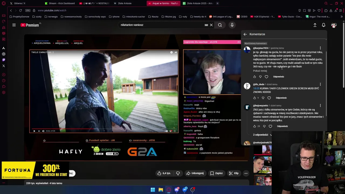
Task: Toggle autoplay switch in the player controls
Action: coord(166,131)
